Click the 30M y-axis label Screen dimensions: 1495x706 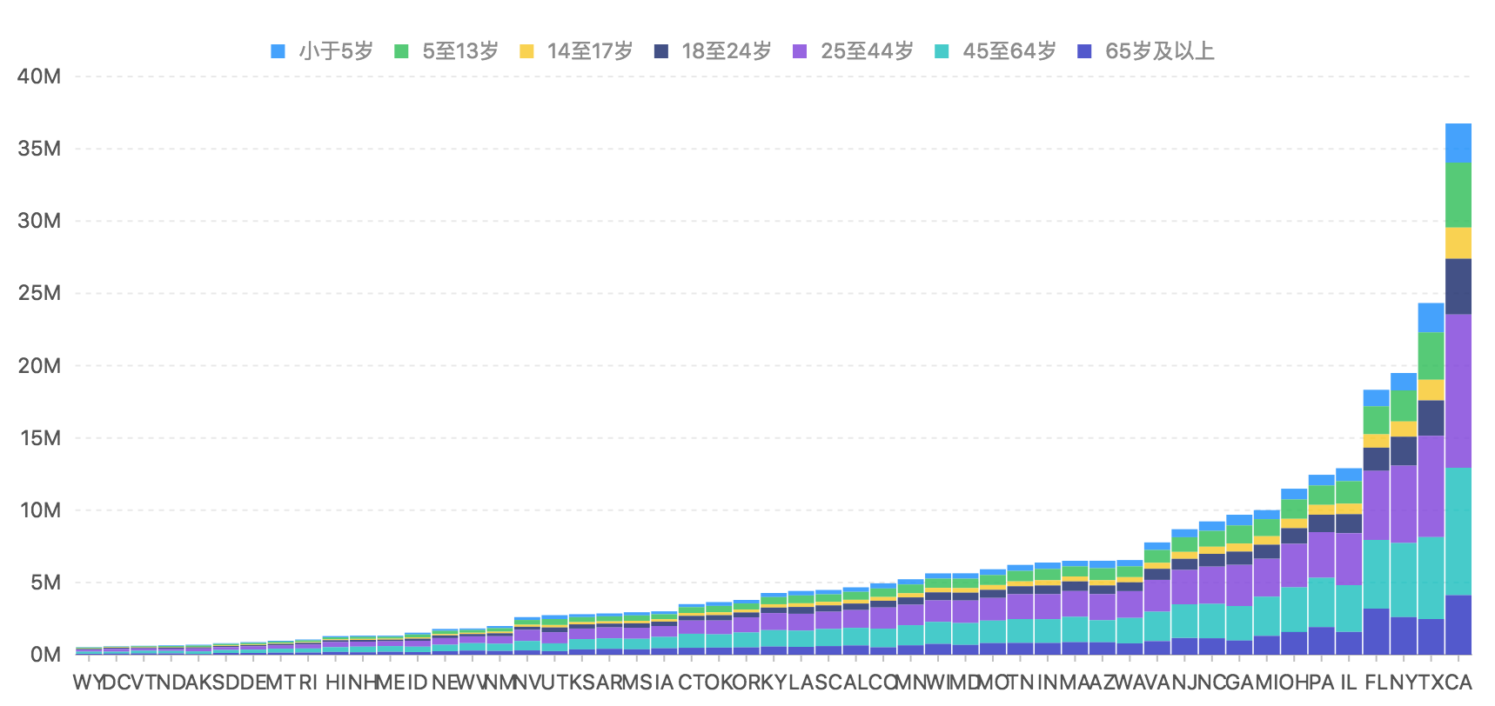point(40,221)
